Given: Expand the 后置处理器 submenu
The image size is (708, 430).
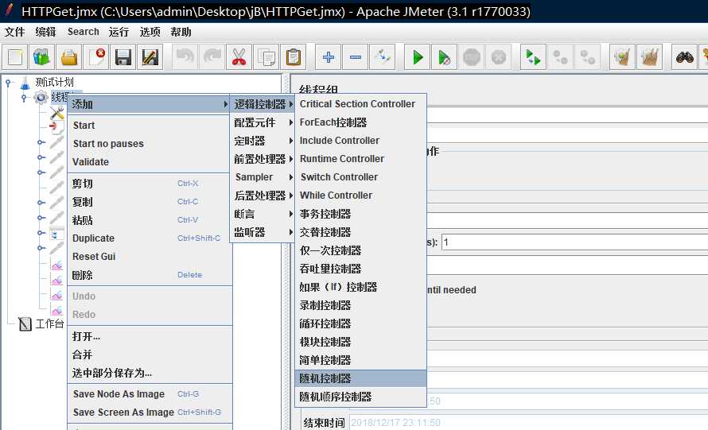Looking at the screenshot, I should coord(263,196).
